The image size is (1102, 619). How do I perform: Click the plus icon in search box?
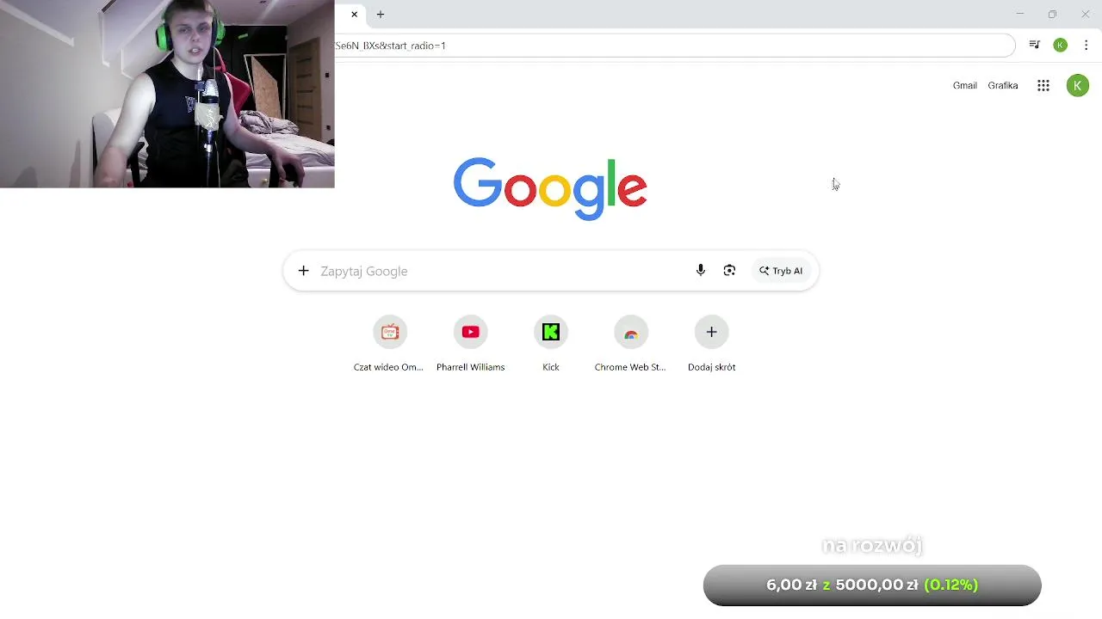coord(303,271)
